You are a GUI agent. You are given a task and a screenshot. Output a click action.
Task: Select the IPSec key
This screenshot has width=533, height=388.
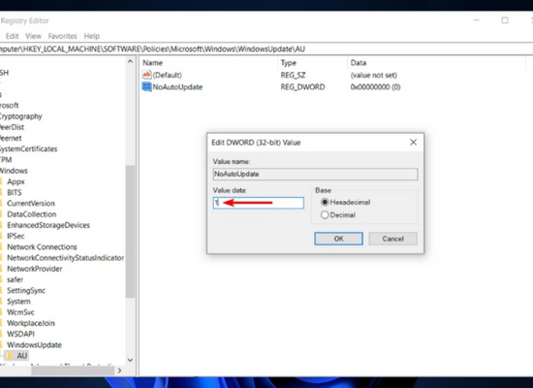coord(16,237)
